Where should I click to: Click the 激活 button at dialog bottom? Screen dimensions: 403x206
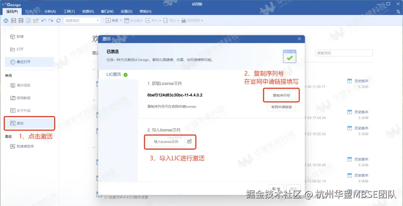[x=293, y=188]
